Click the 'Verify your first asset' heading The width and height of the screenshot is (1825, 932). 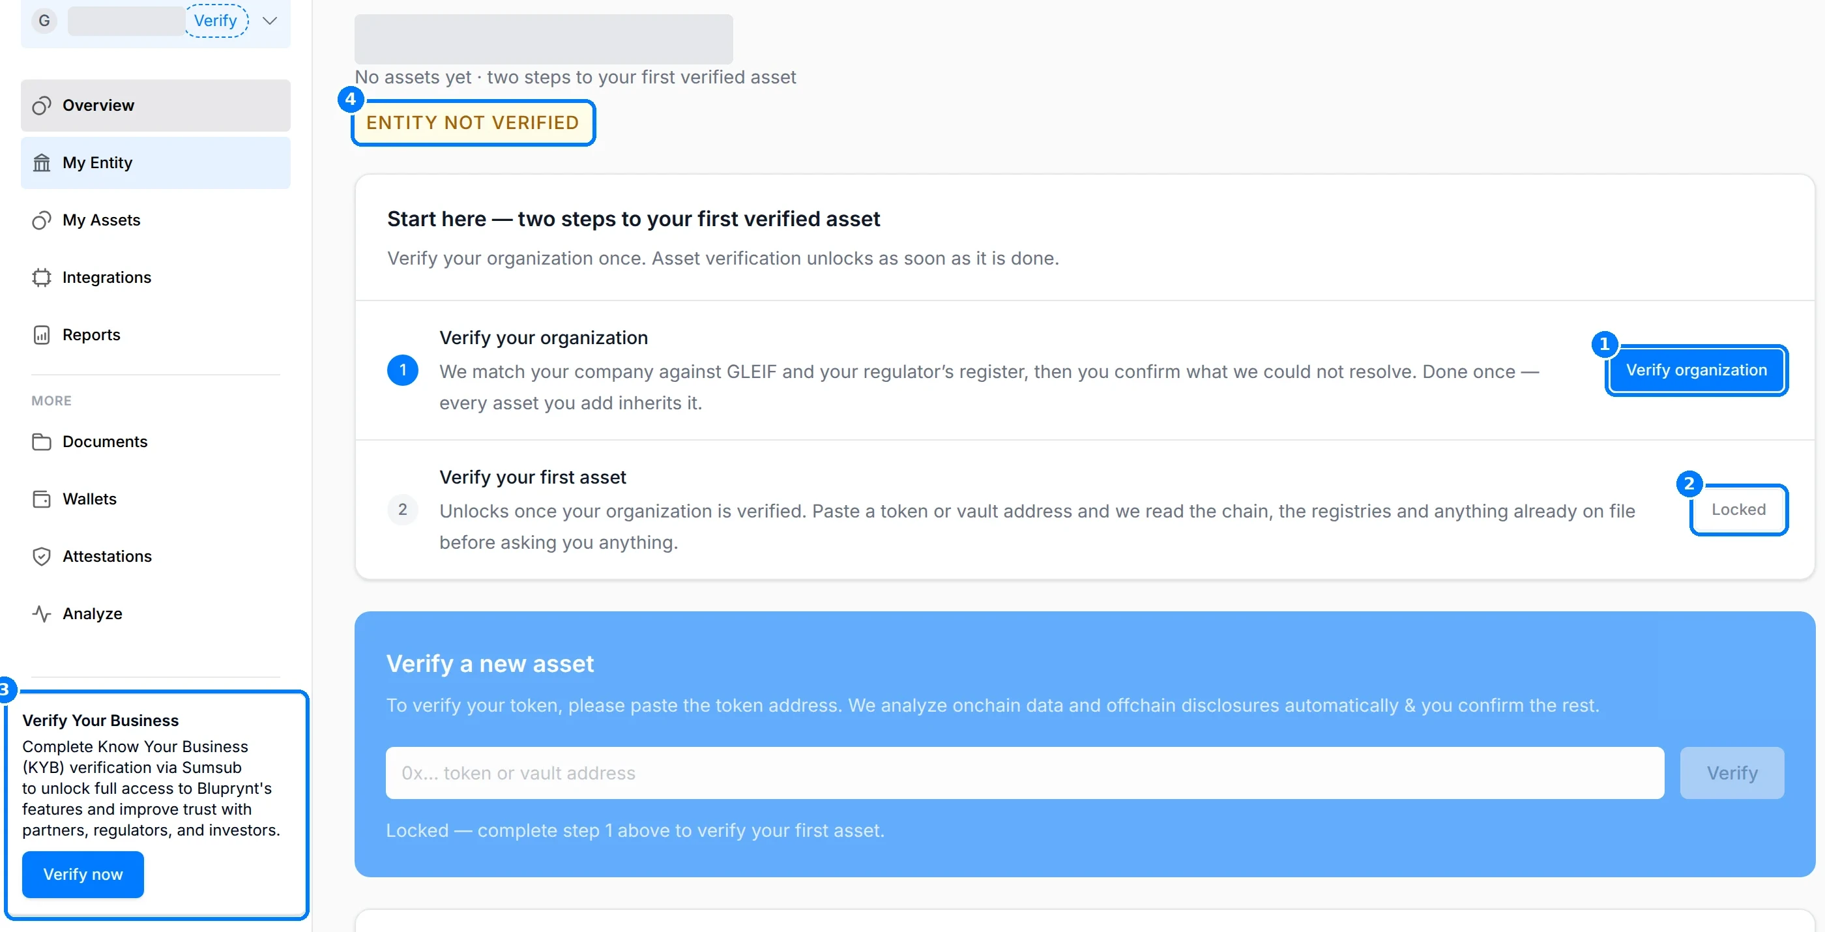click(533, 478)
